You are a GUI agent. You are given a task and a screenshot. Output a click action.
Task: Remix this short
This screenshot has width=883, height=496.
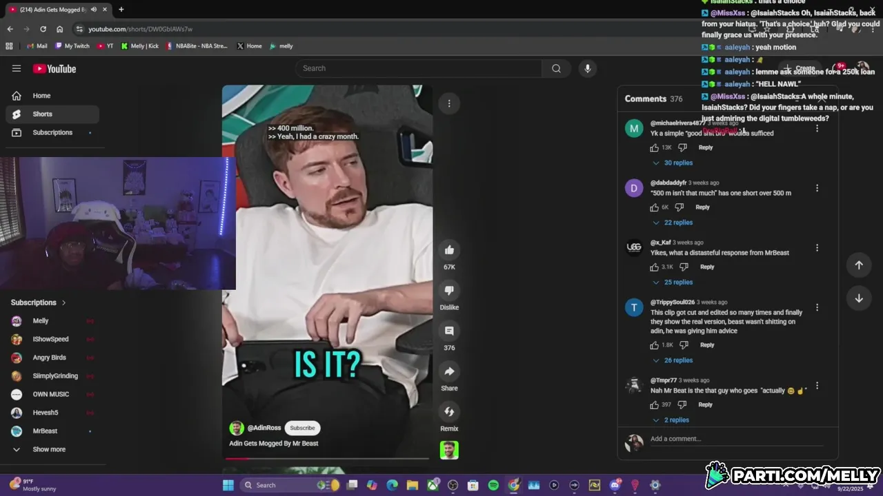[x=449, y=412]
